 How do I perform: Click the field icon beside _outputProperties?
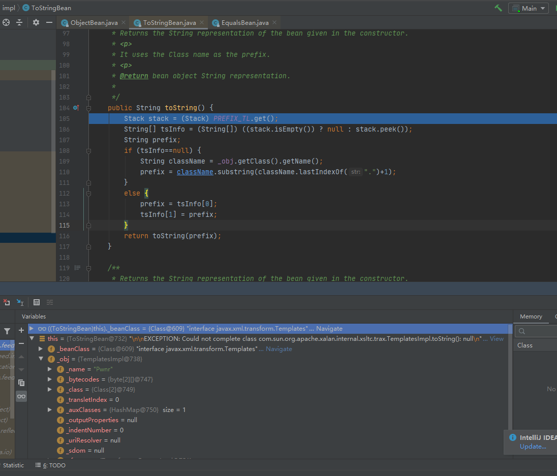(x=61, y=420)
